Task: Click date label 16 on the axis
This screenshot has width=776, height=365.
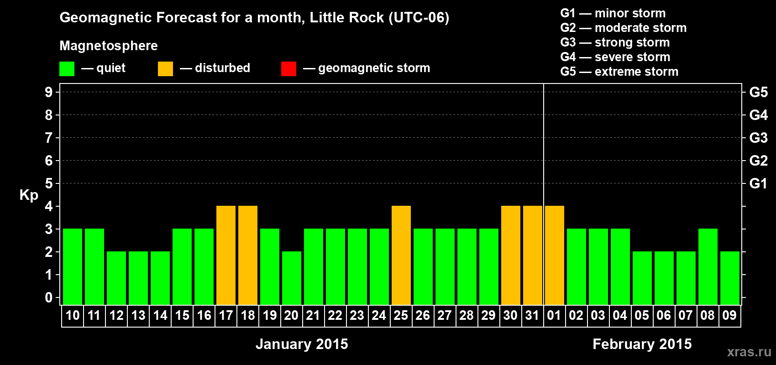Action: (x=204, y=315)
